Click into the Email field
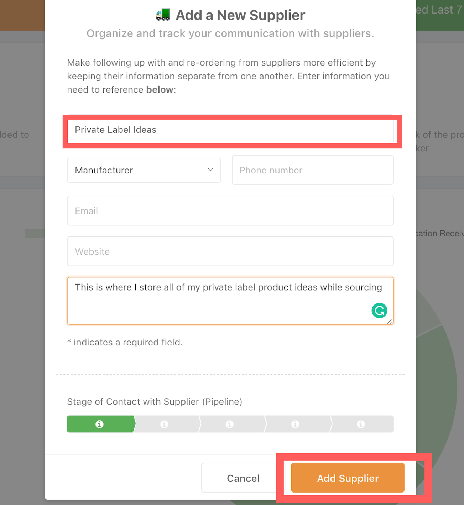464x505 pixels. click(x=230, y=211)
